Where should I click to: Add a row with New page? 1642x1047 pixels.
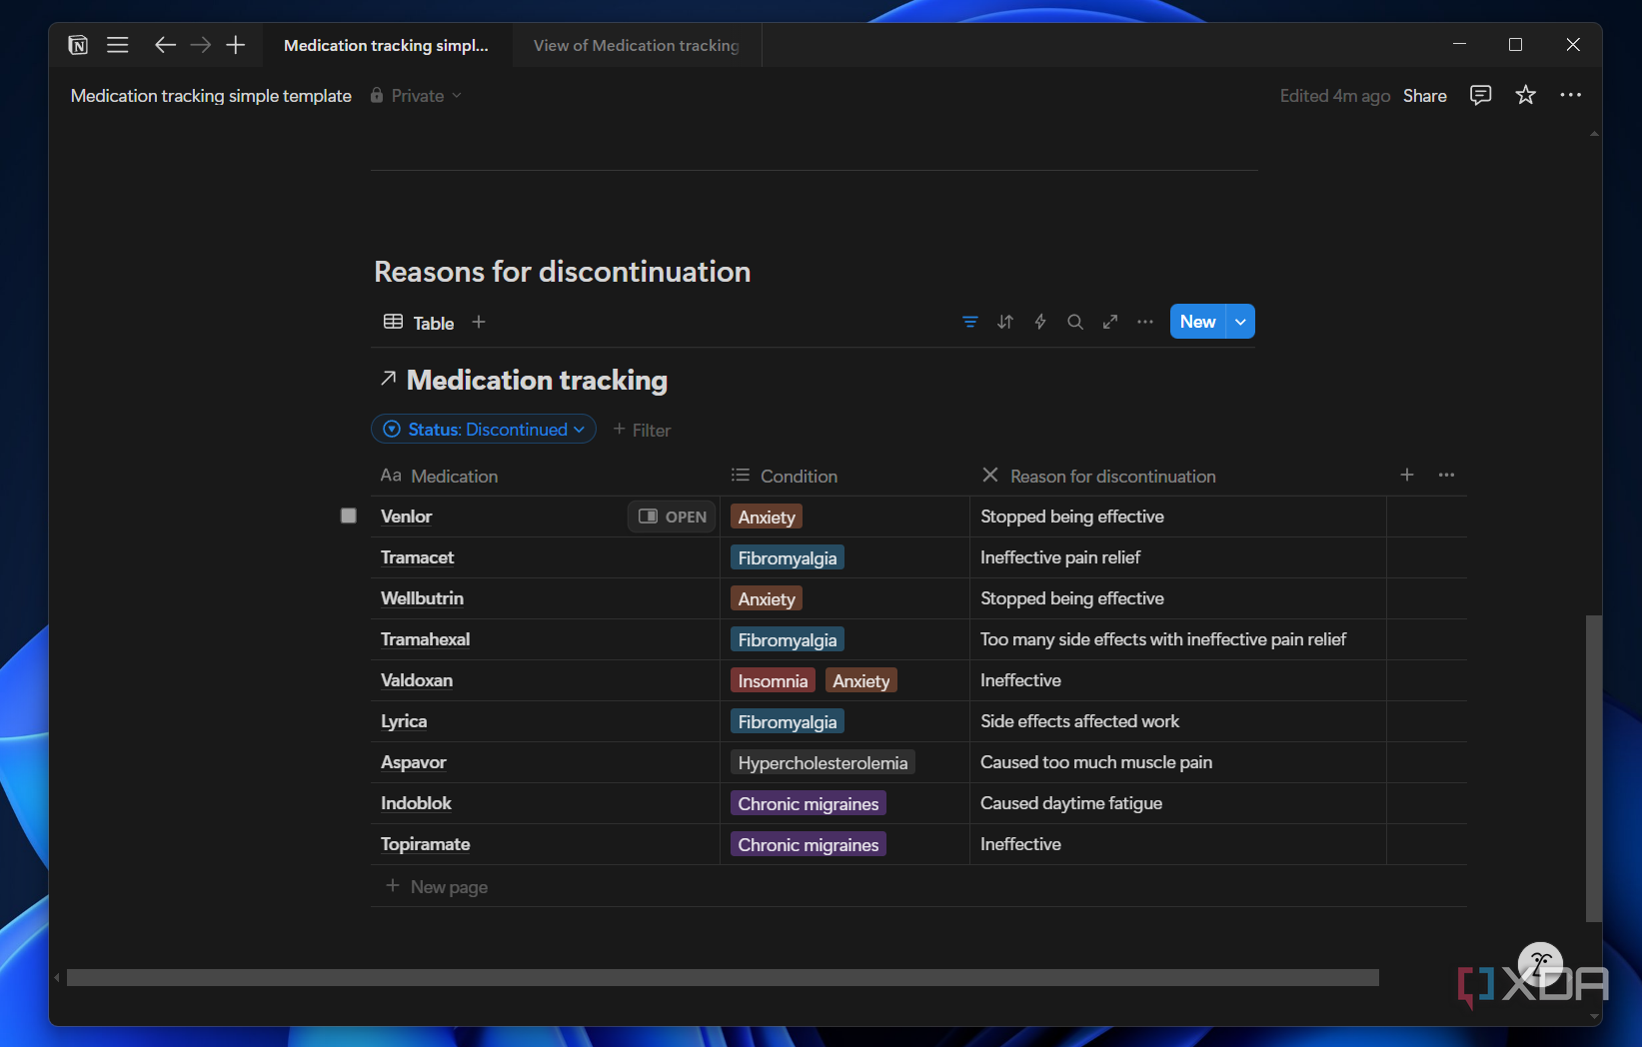(438, 887)
